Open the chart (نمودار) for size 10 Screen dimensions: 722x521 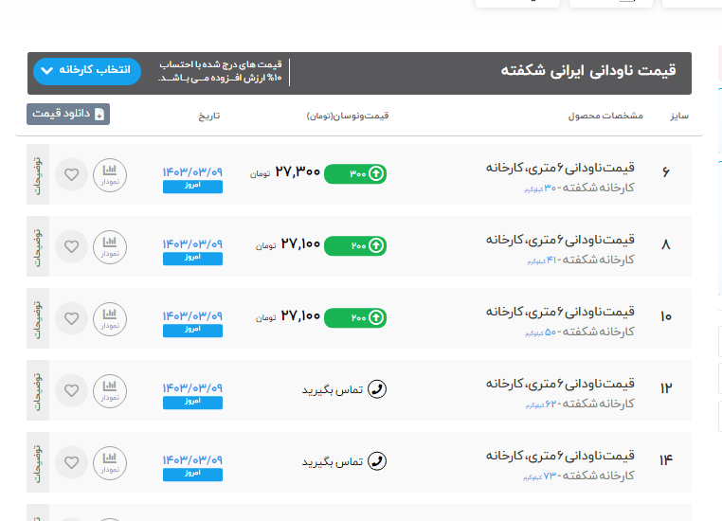tap(110, 317)
